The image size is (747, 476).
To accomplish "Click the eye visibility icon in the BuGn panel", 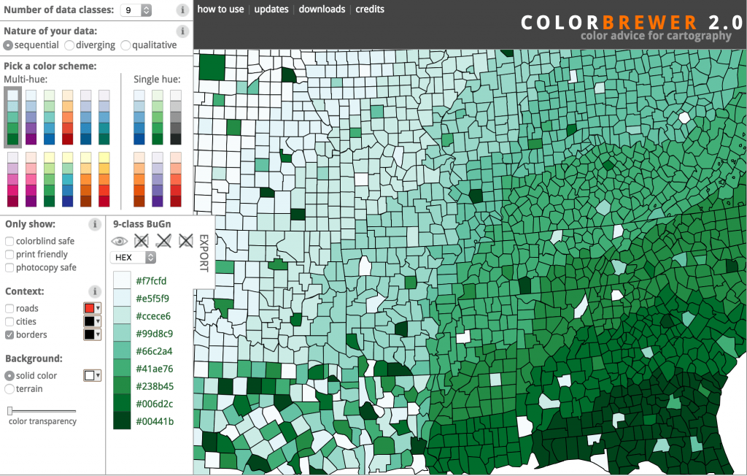I will [120, 239].
